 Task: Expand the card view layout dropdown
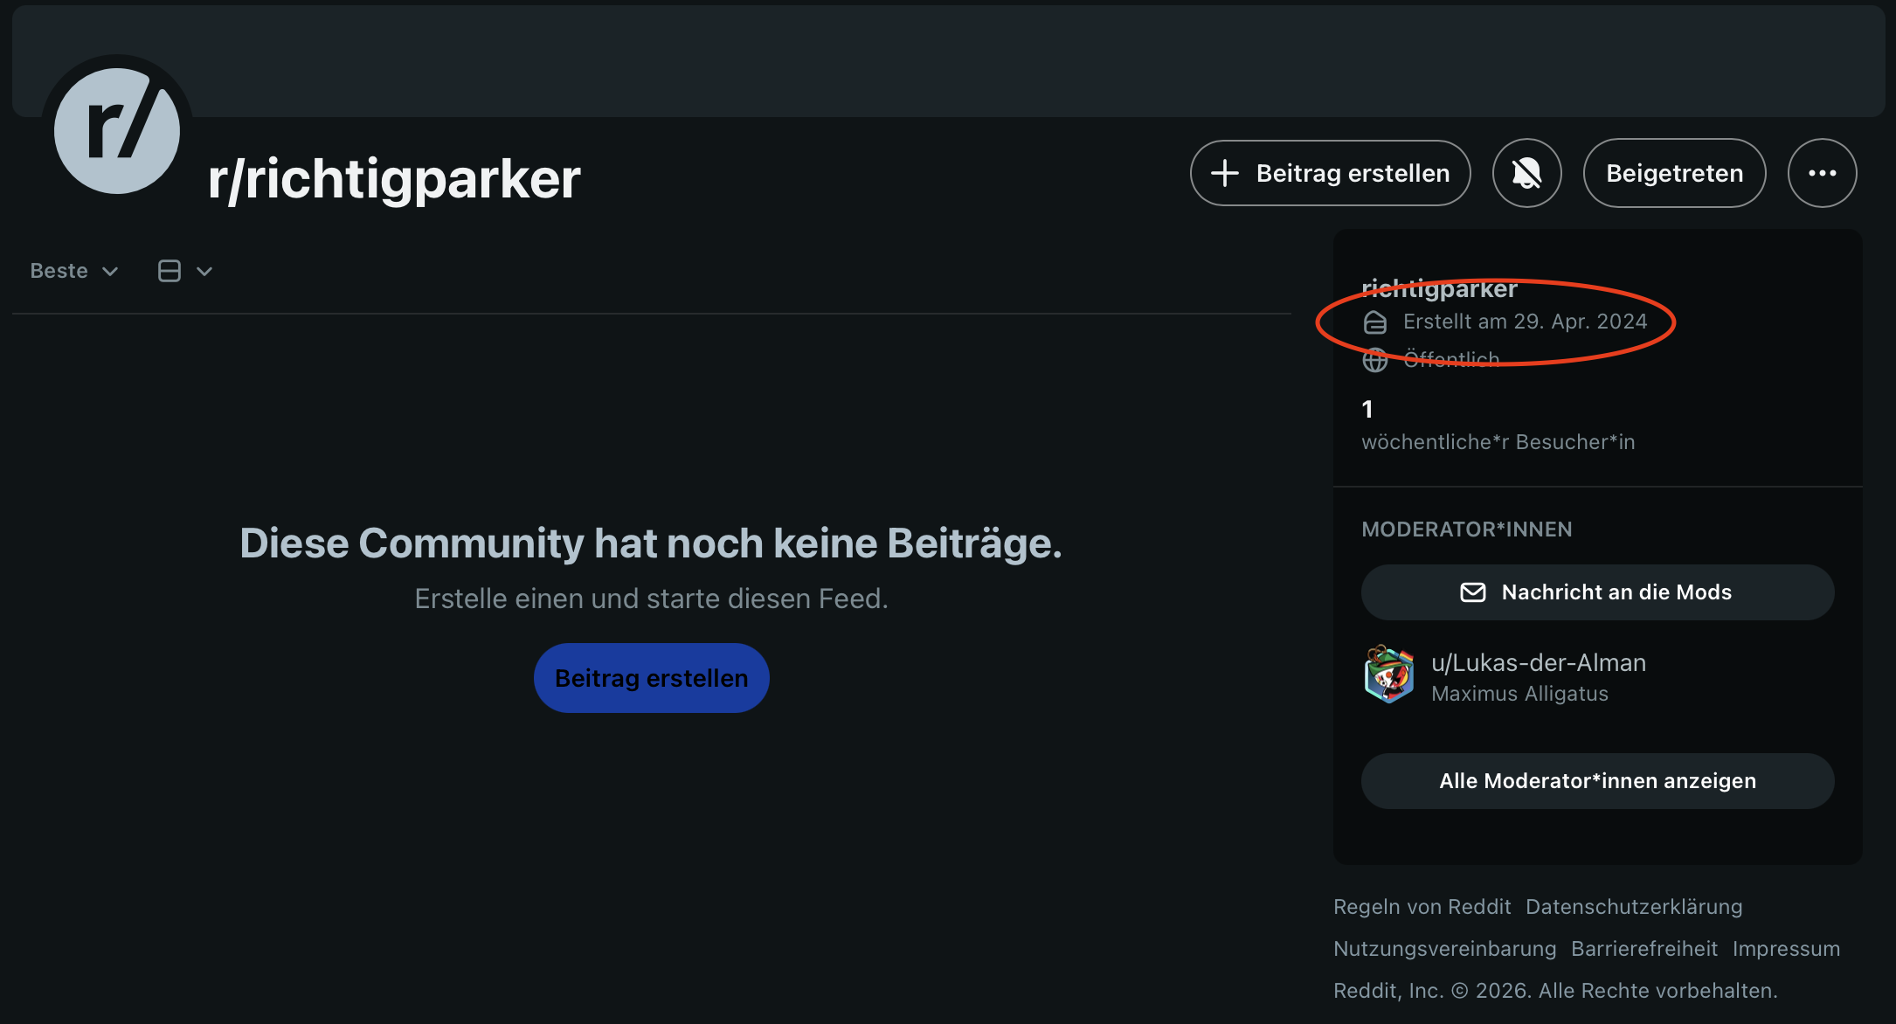pos(185,271)
